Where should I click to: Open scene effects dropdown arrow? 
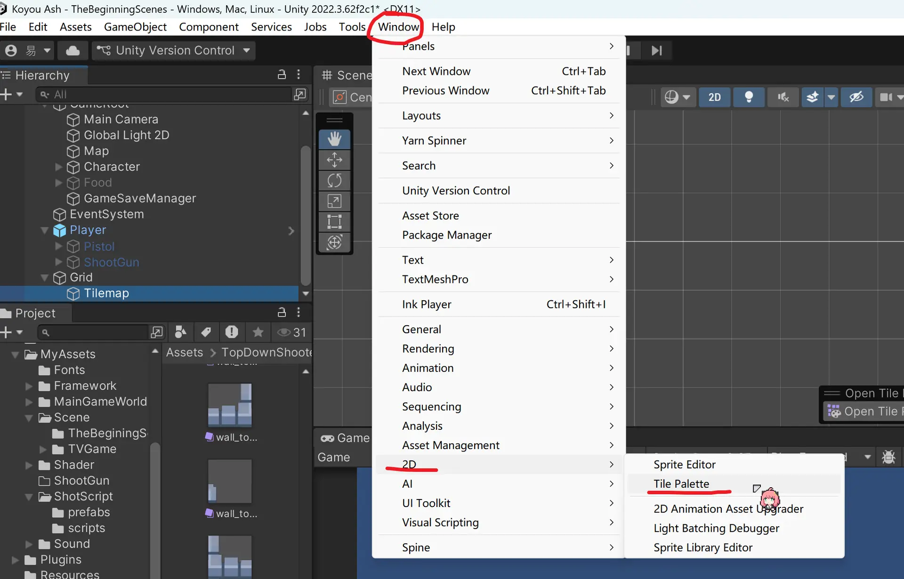[831, 97]
